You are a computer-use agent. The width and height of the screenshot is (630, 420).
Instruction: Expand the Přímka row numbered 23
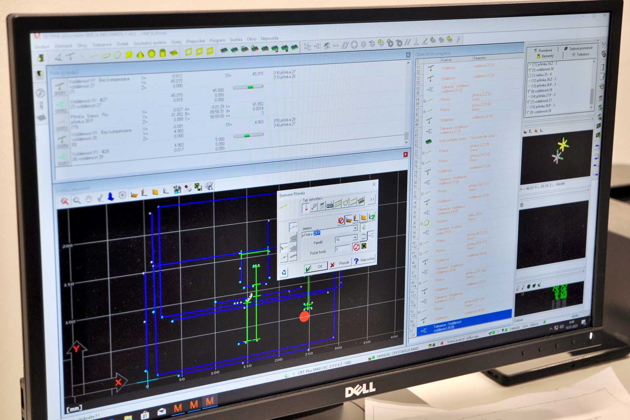(x=423, y=153)
